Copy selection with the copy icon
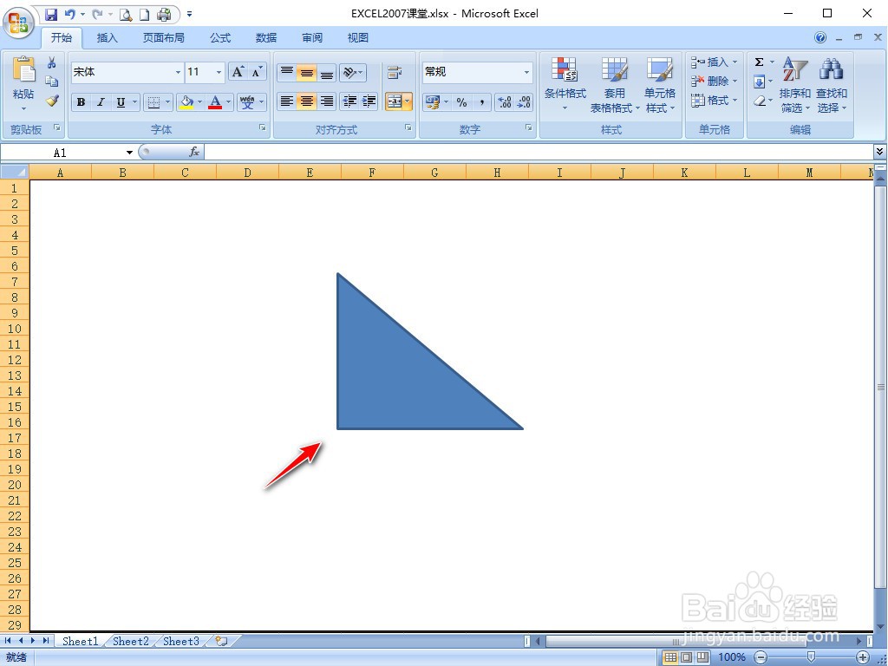The width and height of the screenshot is (888, 666). (51, 82)
